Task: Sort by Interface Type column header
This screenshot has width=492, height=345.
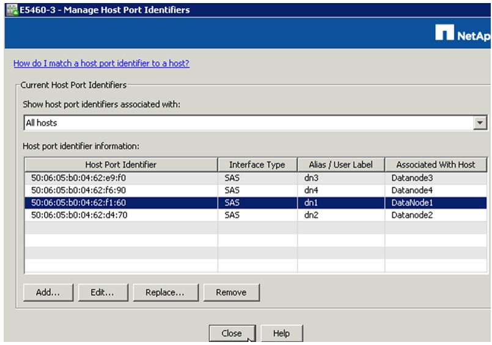Action: point(257,165)
